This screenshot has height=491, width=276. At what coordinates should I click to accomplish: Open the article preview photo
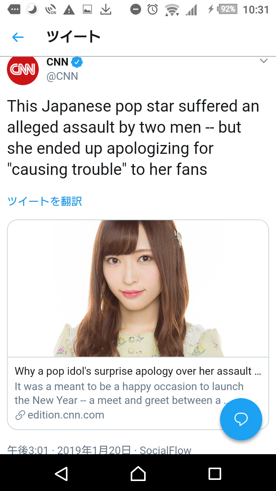click(x=138, y=288)
